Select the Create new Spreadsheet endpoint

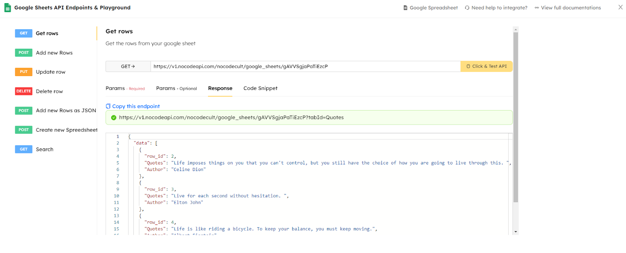click(67, 130)
